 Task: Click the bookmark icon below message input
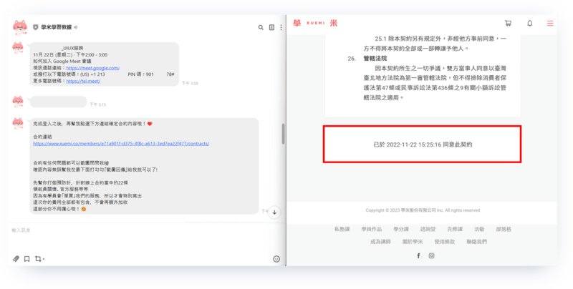click(27, 258)
